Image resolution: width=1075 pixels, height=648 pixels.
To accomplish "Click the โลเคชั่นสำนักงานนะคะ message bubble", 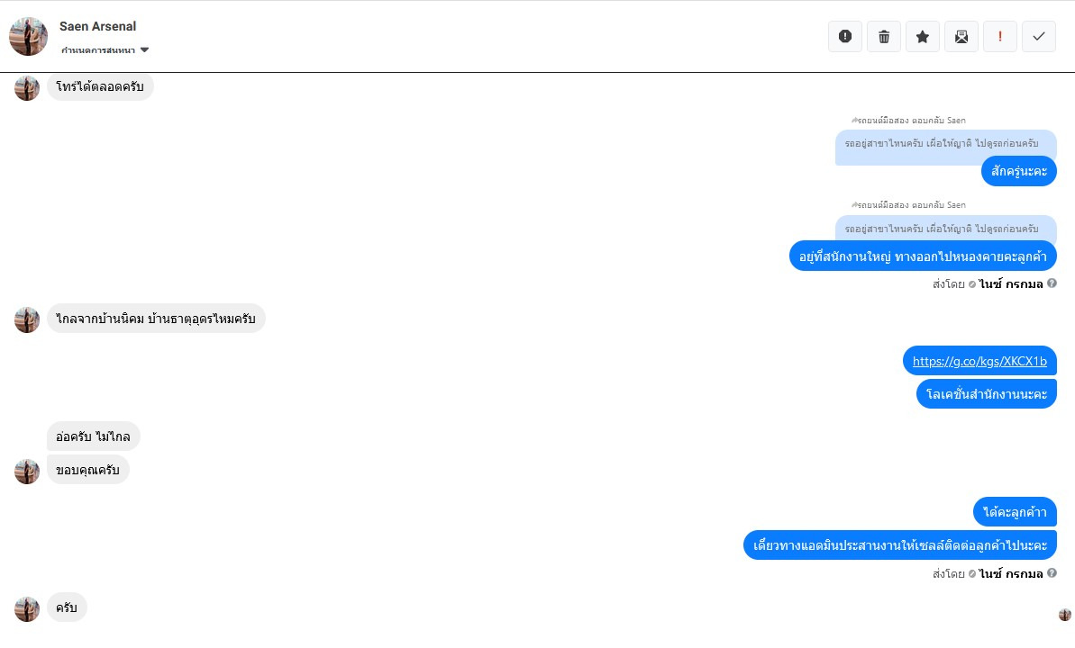I will [986, 394].
